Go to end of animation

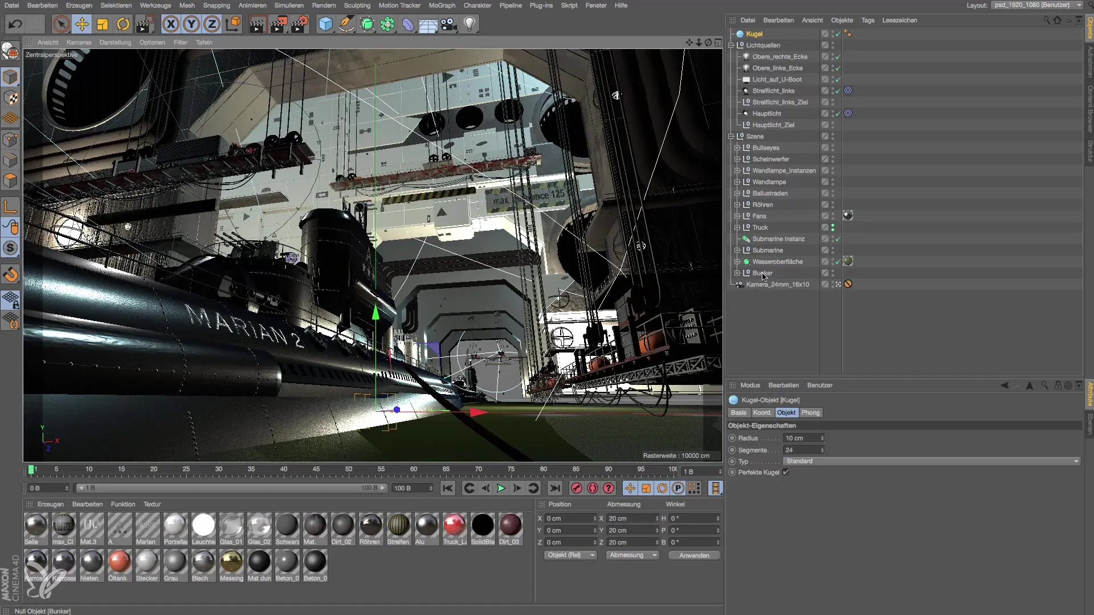coord(554,488)
